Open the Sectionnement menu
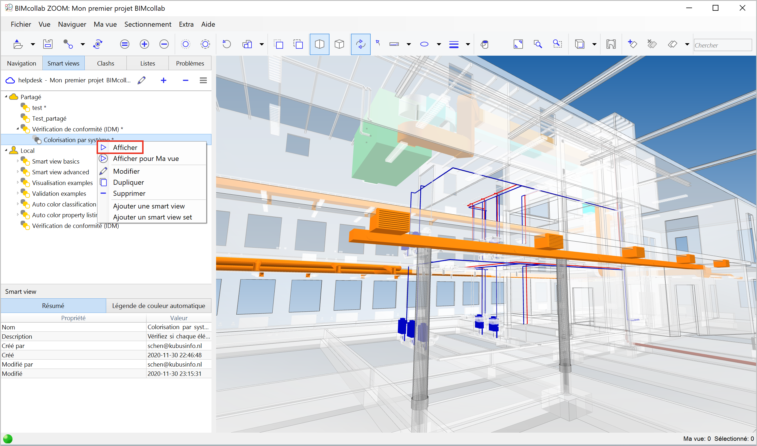 [148, 24]
